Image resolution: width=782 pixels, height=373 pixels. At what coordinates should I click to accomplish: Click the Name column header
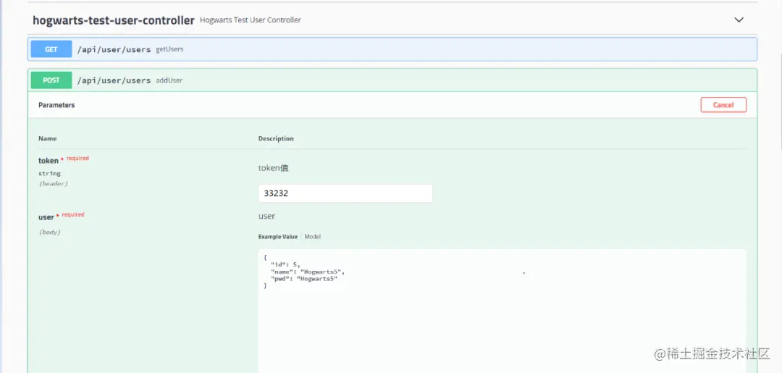(x=47, y=138)
